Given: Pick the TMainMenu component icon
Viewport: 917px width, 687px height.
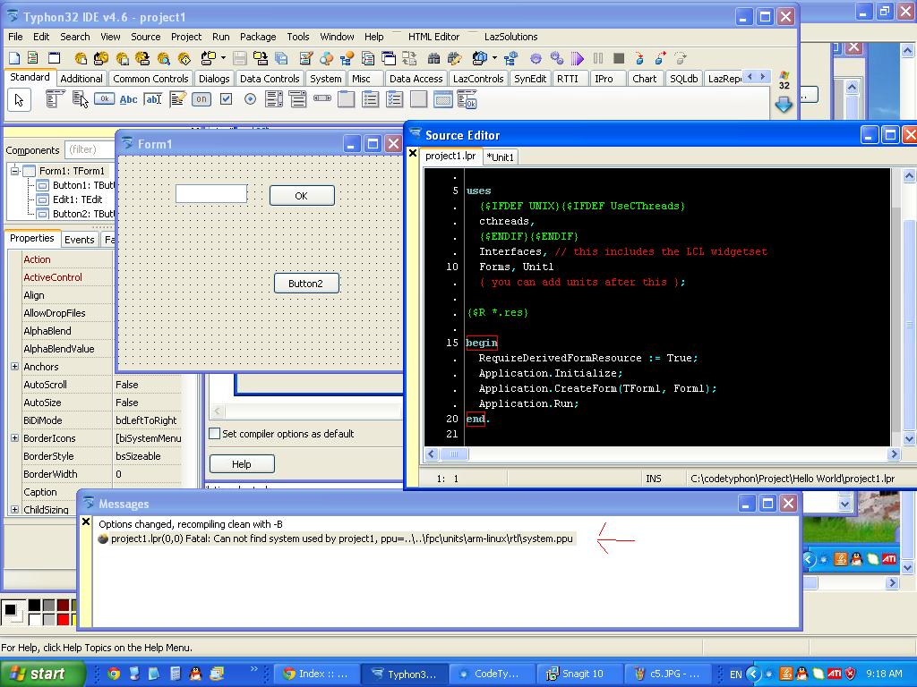Looking at the screenshot, I should coord(55,100).
